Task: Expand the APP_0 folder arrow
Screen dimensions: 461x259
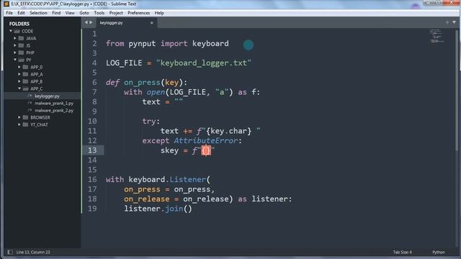Action: [x=19, y=67]
